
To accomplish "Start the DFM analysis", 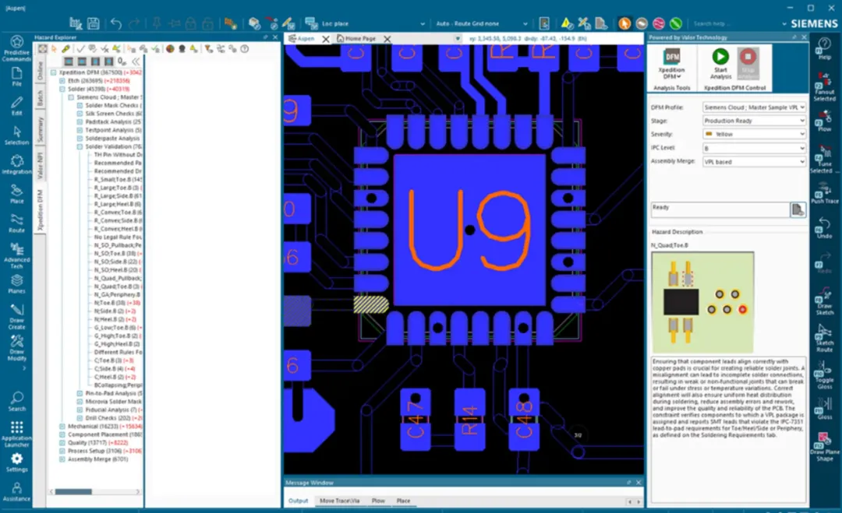I will (720, 63).
